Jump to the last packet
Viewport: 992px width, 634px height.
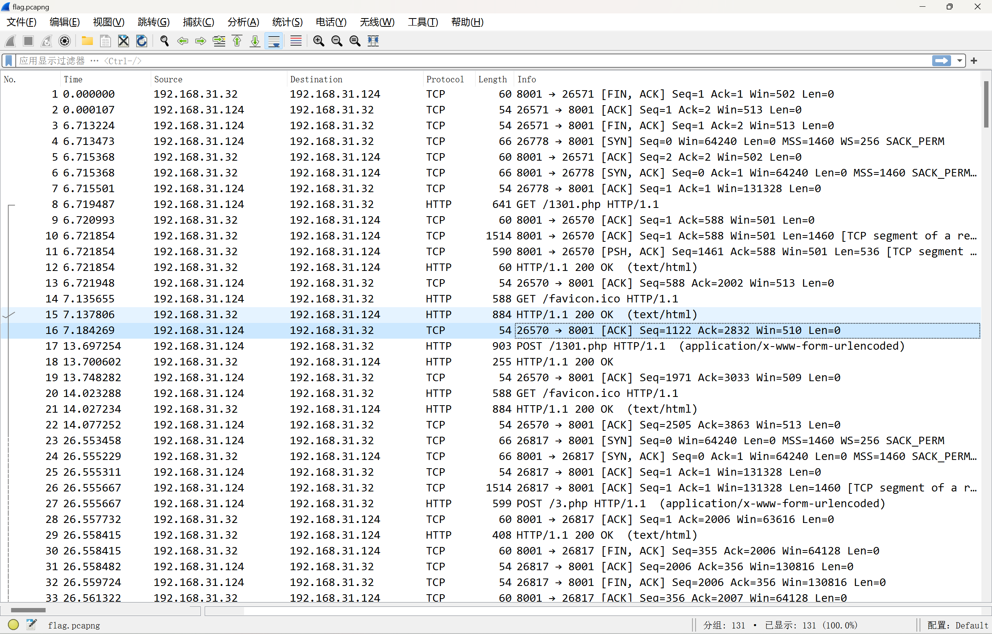click(255, 41)
